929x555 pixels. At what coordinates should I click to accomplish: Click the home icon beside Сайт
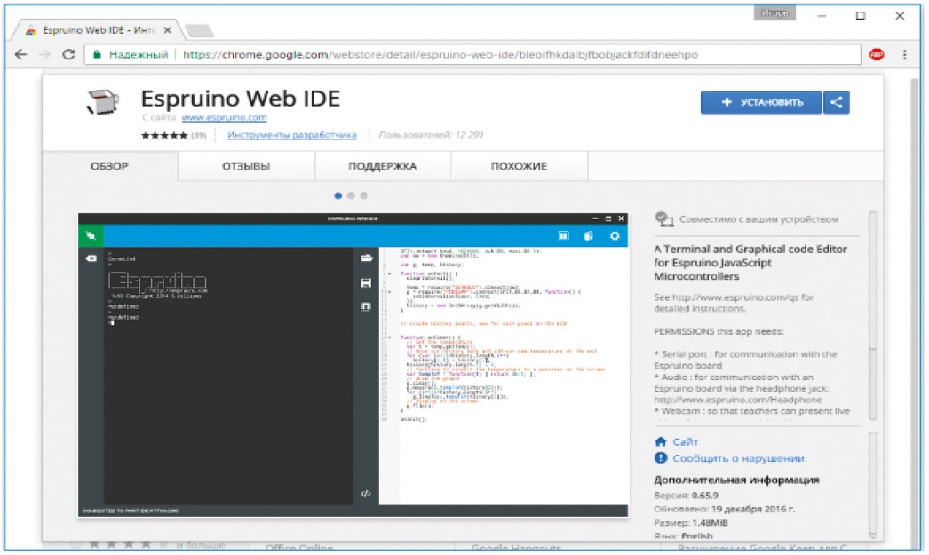coord(661,441)
